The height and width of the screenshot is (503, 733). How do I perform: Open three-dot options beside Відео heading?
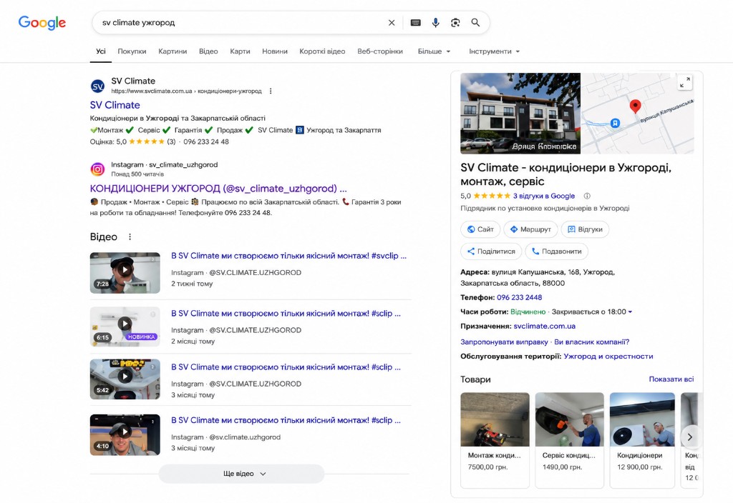[130, 237]
